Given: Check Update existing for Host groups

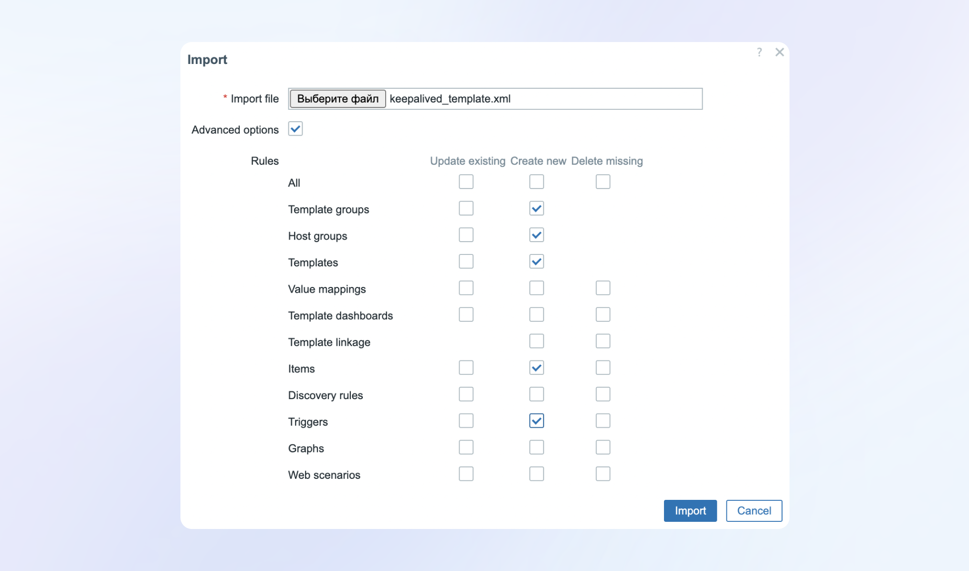Looking at the screenshot, I should pyautogui.click(x=466, y=235).
